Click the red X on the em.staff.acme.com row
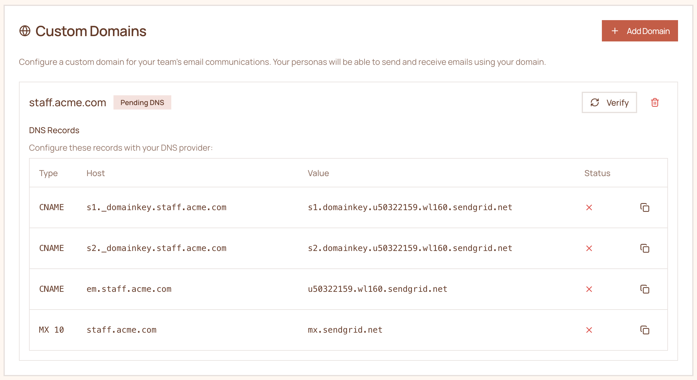 click(x=589, y=289)
